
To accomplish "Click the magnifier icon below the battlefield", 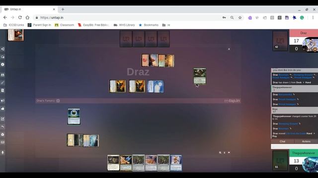I will click(x=220, y=153).
